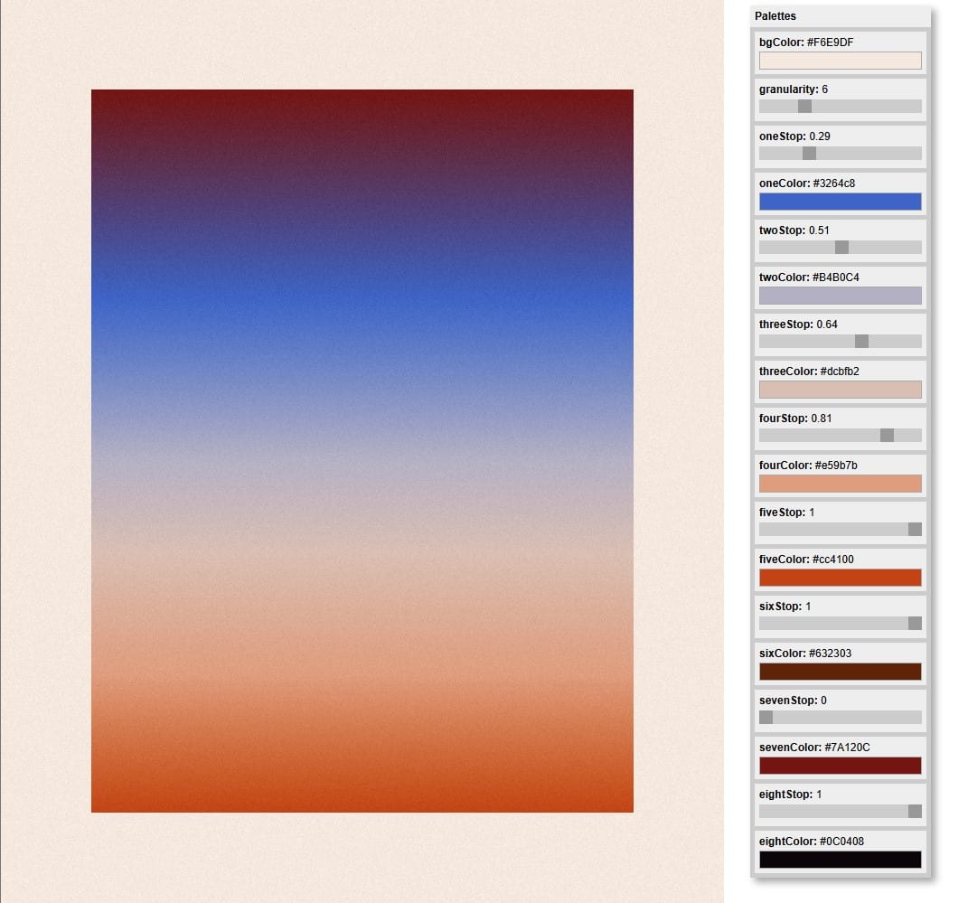Screen dimensions: 968x903
Task: Click the twoStop slider handle
Action: click(841, 247)
